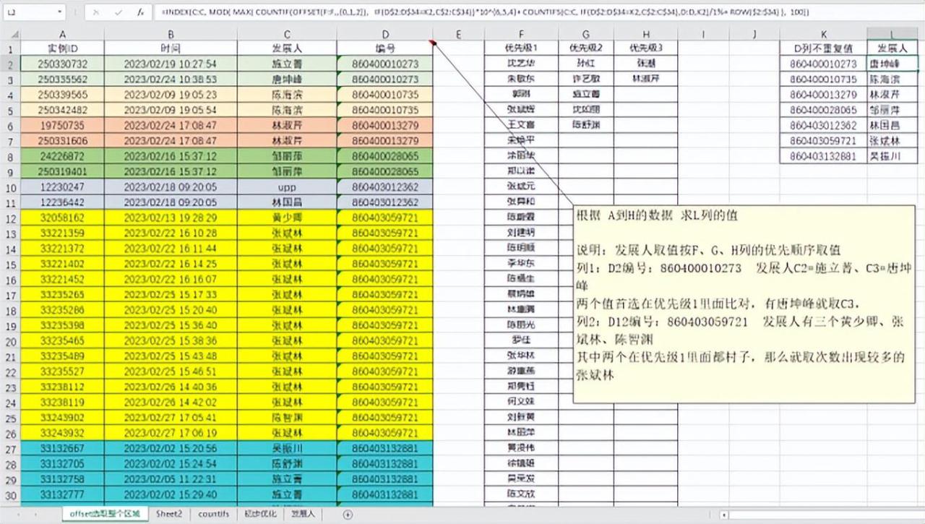Open the 初步优化 sheet tab
Viewport: 925px width, 524px height.
(260, 514)
